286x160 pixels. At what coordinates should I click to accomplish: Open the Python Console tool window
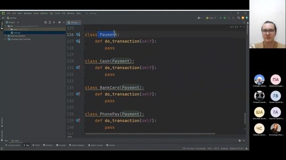click(x=95, y=145)
